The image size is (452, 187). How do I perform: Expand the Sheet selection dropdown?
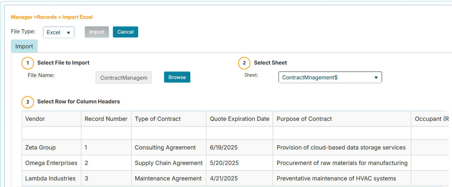[330, 77]
